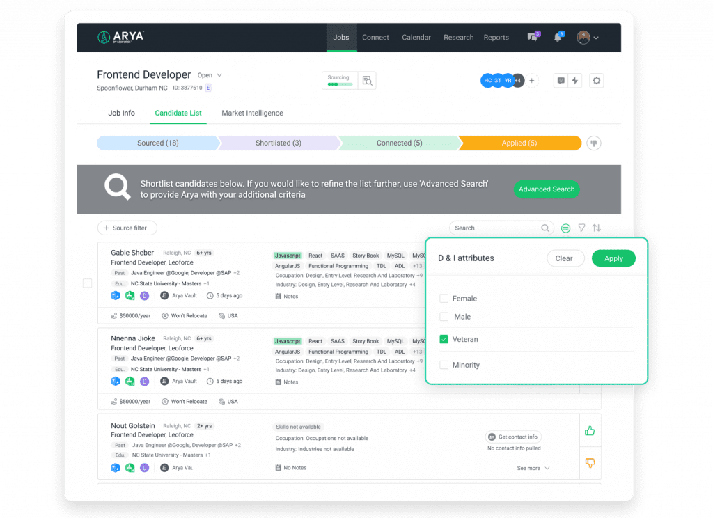Open the Connect menu

[375, 38]
